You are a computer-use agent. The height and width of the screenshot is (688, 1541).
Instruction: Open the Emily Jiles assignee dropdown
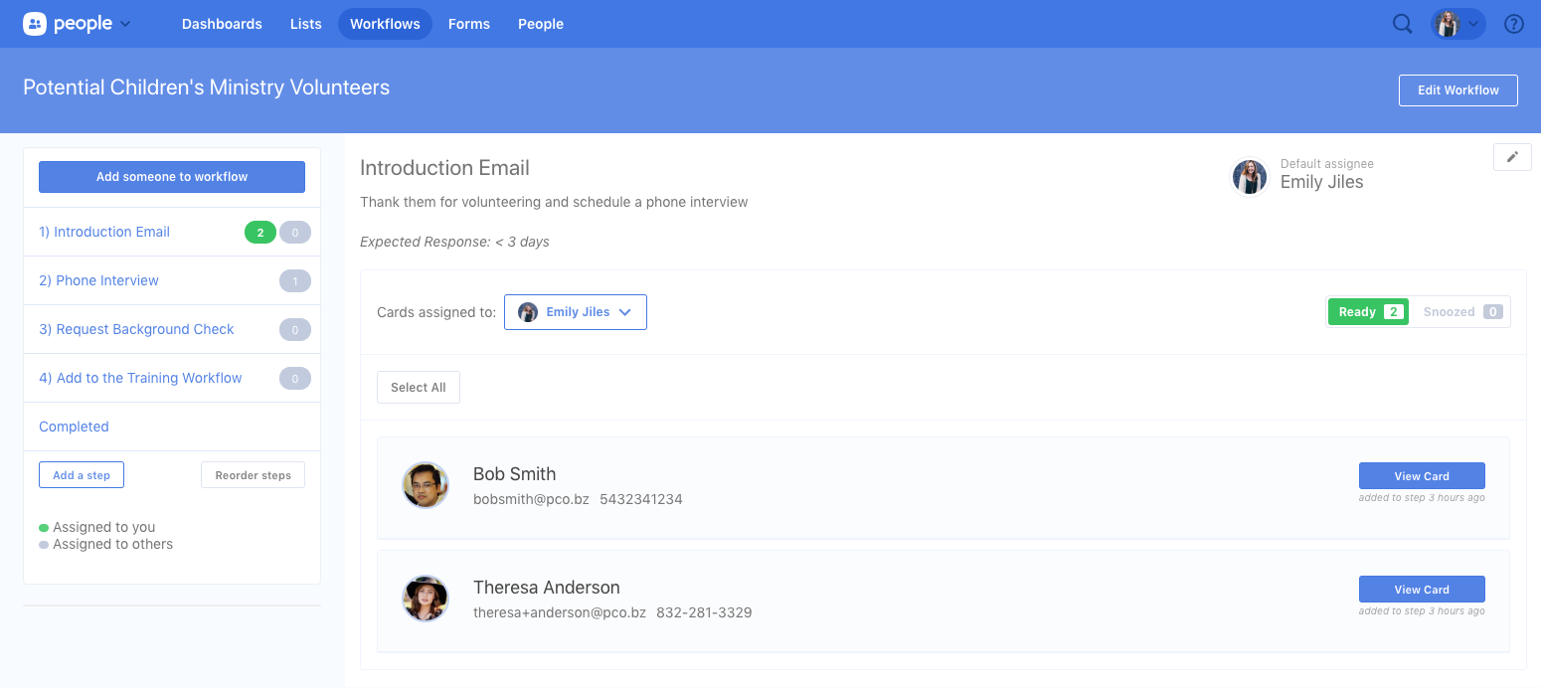click(x=576, y=312)
